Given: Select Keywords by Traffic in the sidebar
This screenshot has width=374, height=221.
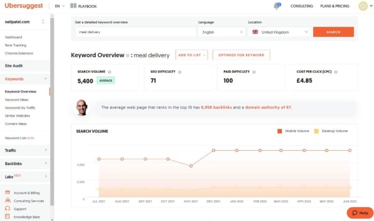Looking at the screenshot, I should 20,108.
